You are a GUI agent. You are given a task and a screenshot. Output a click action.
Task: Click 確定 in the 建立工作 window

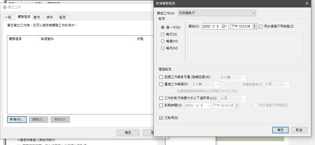tap(128, 132)
